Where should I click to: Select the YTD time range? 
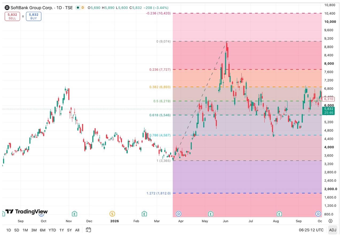[x=52, y=230]
